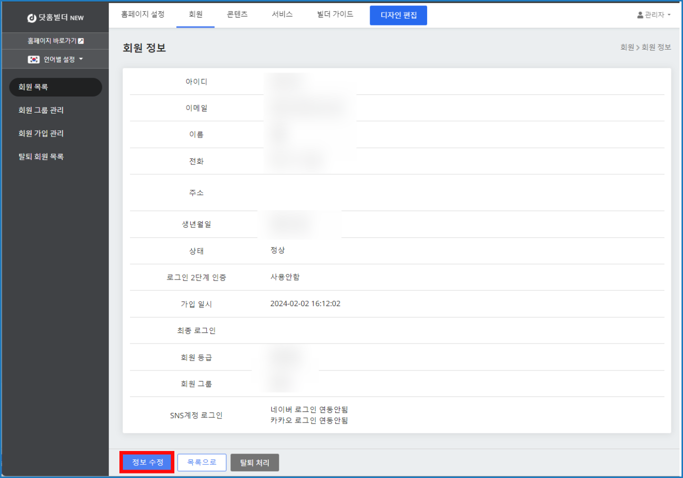Click 회원 in the breadcrumb trail

click(627, 47)
